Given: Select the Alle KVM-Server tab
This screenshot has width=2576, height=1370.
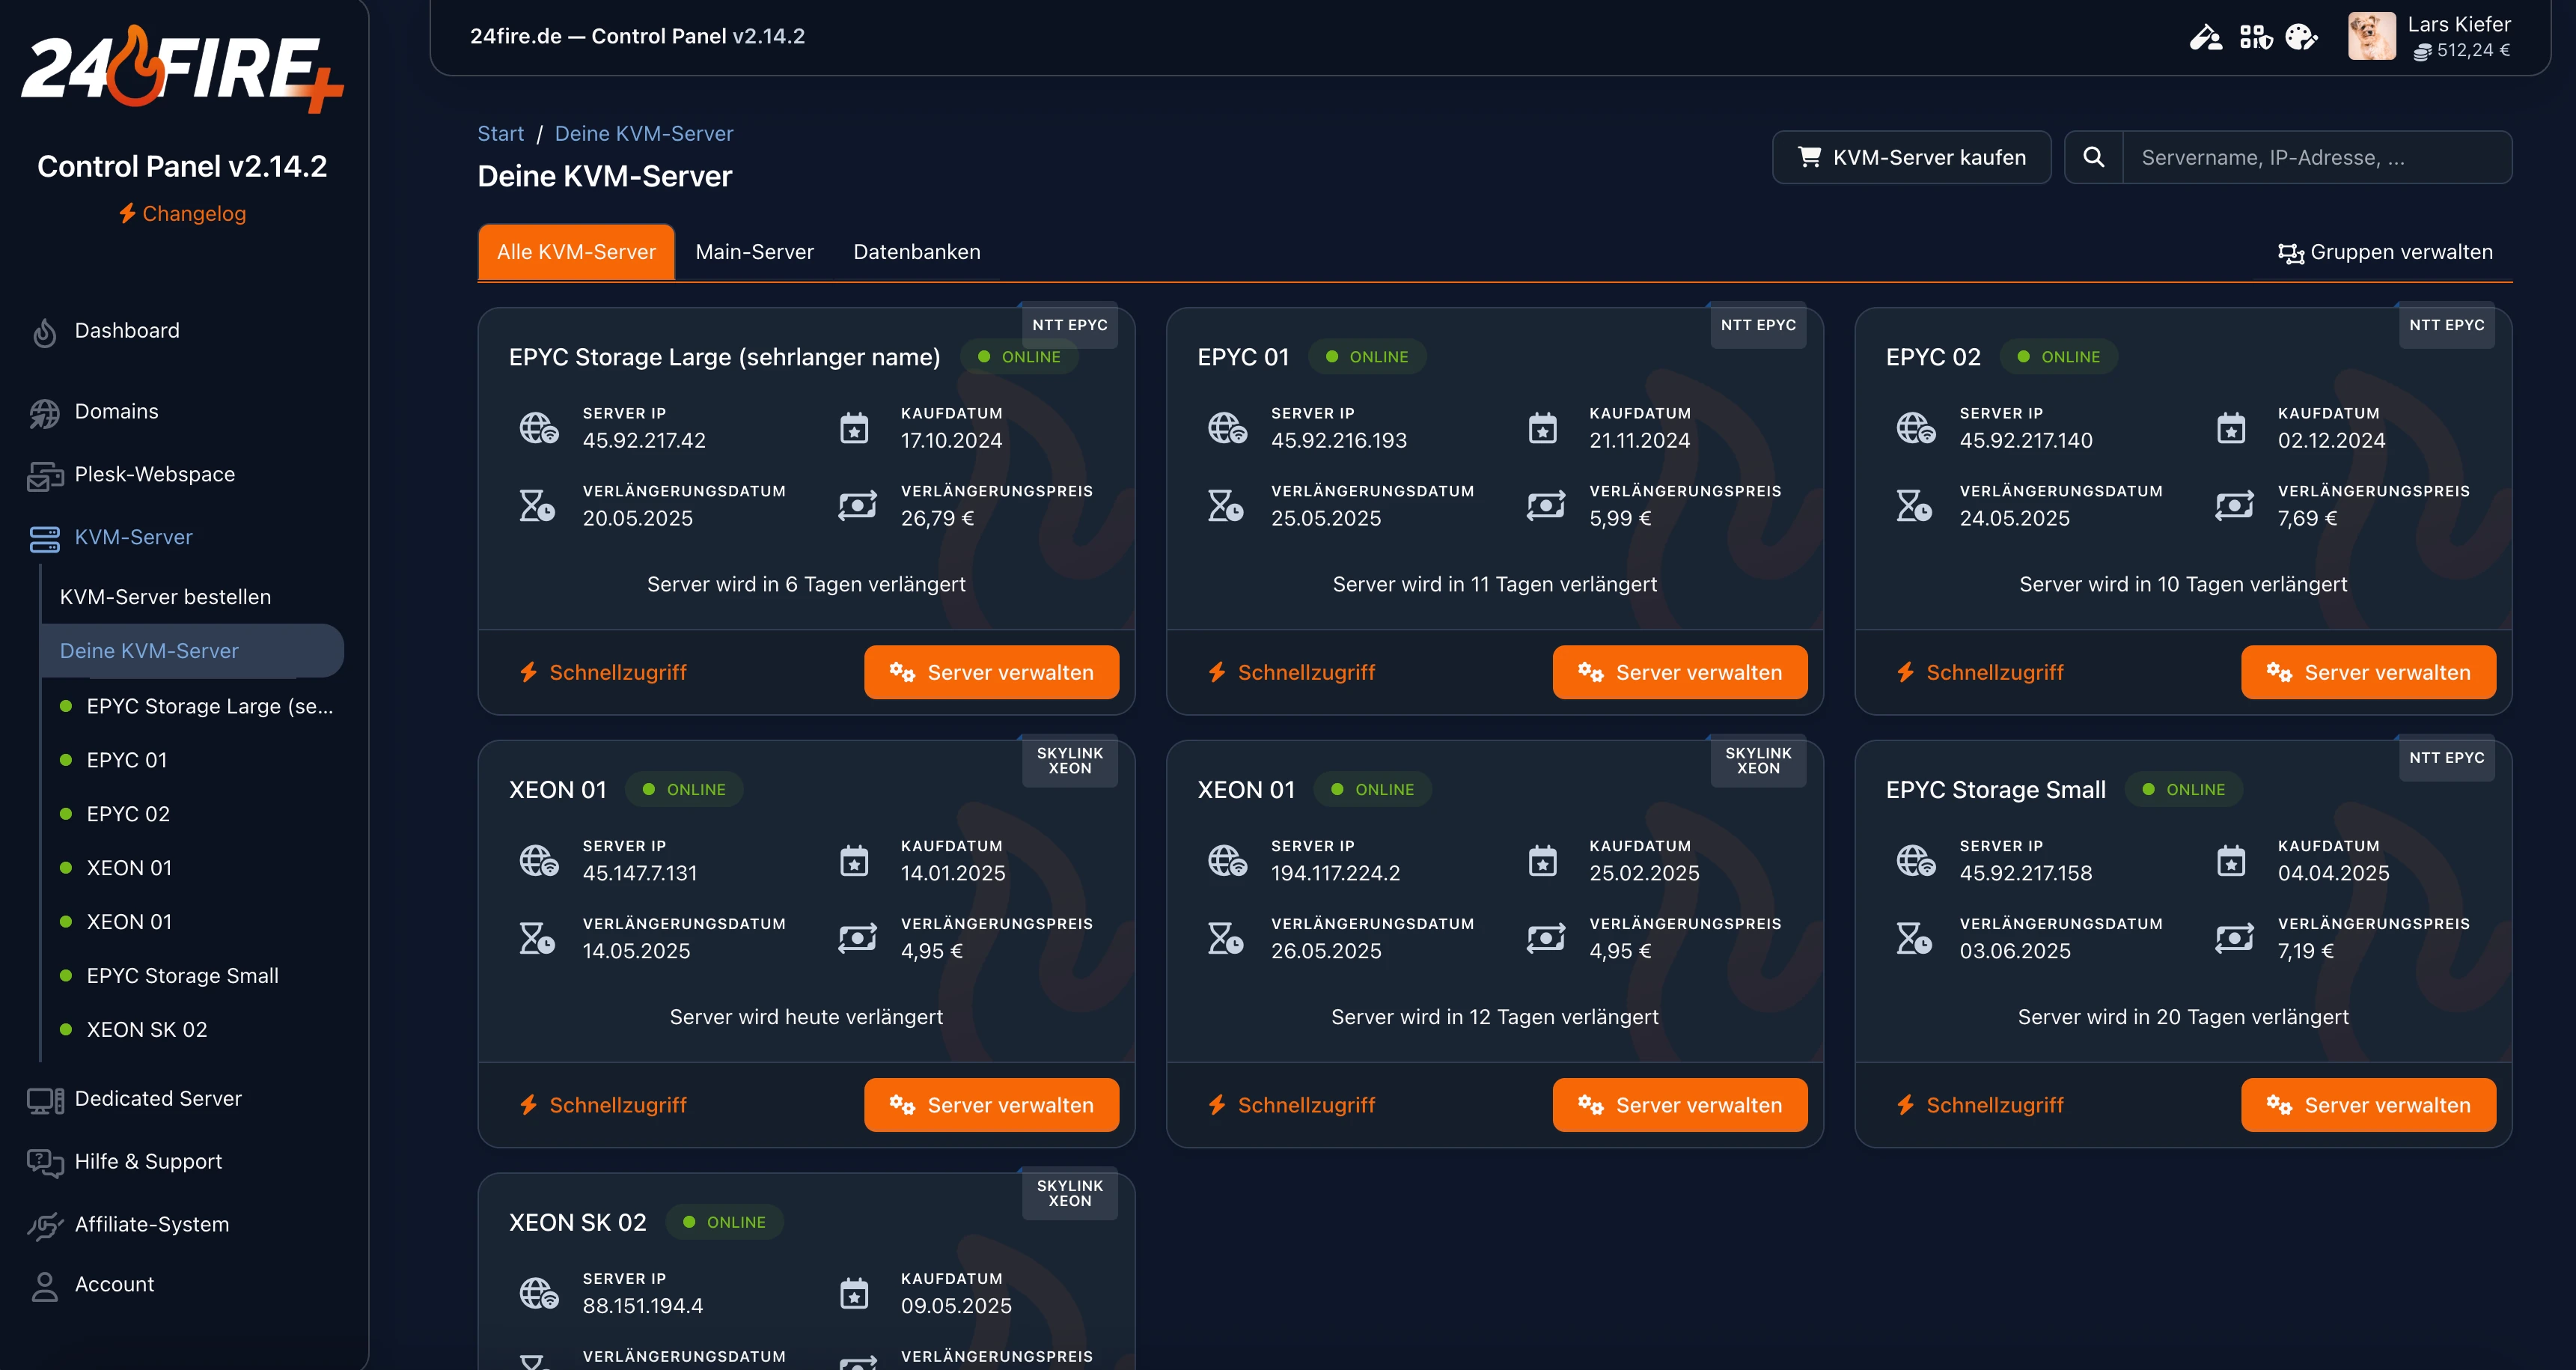Looking at the screenshot, I should tap(576, 252).
